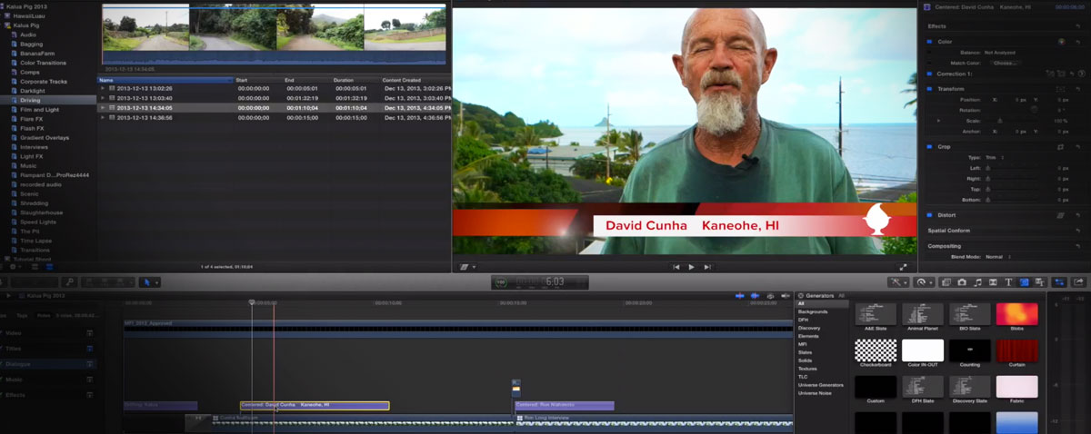The height and width of the screenshot is (434, 1091).
Task: Expand the 2013-12-13 14:36:56 clip row
Action: 103,117
